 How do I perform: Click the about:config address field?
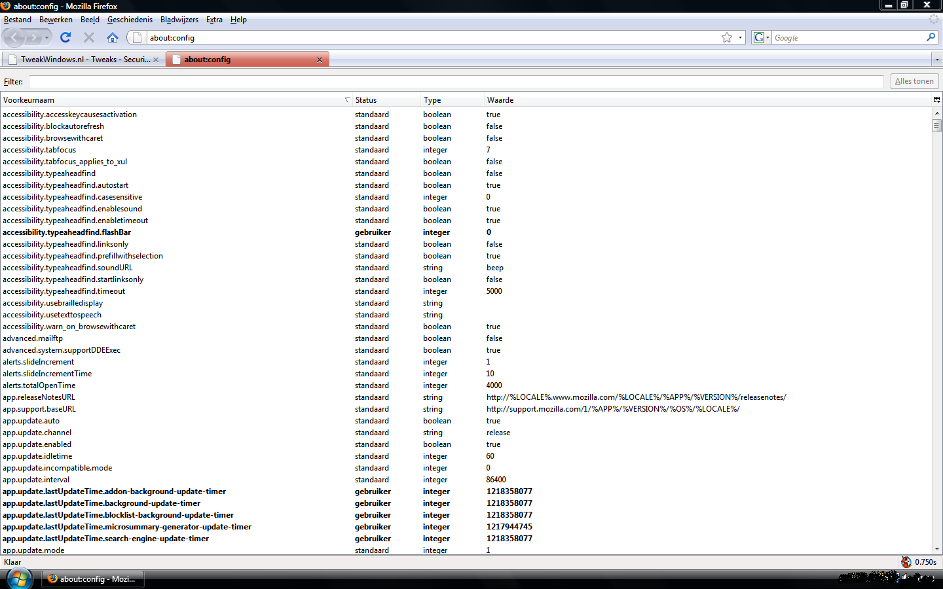[x=432, y=38]
